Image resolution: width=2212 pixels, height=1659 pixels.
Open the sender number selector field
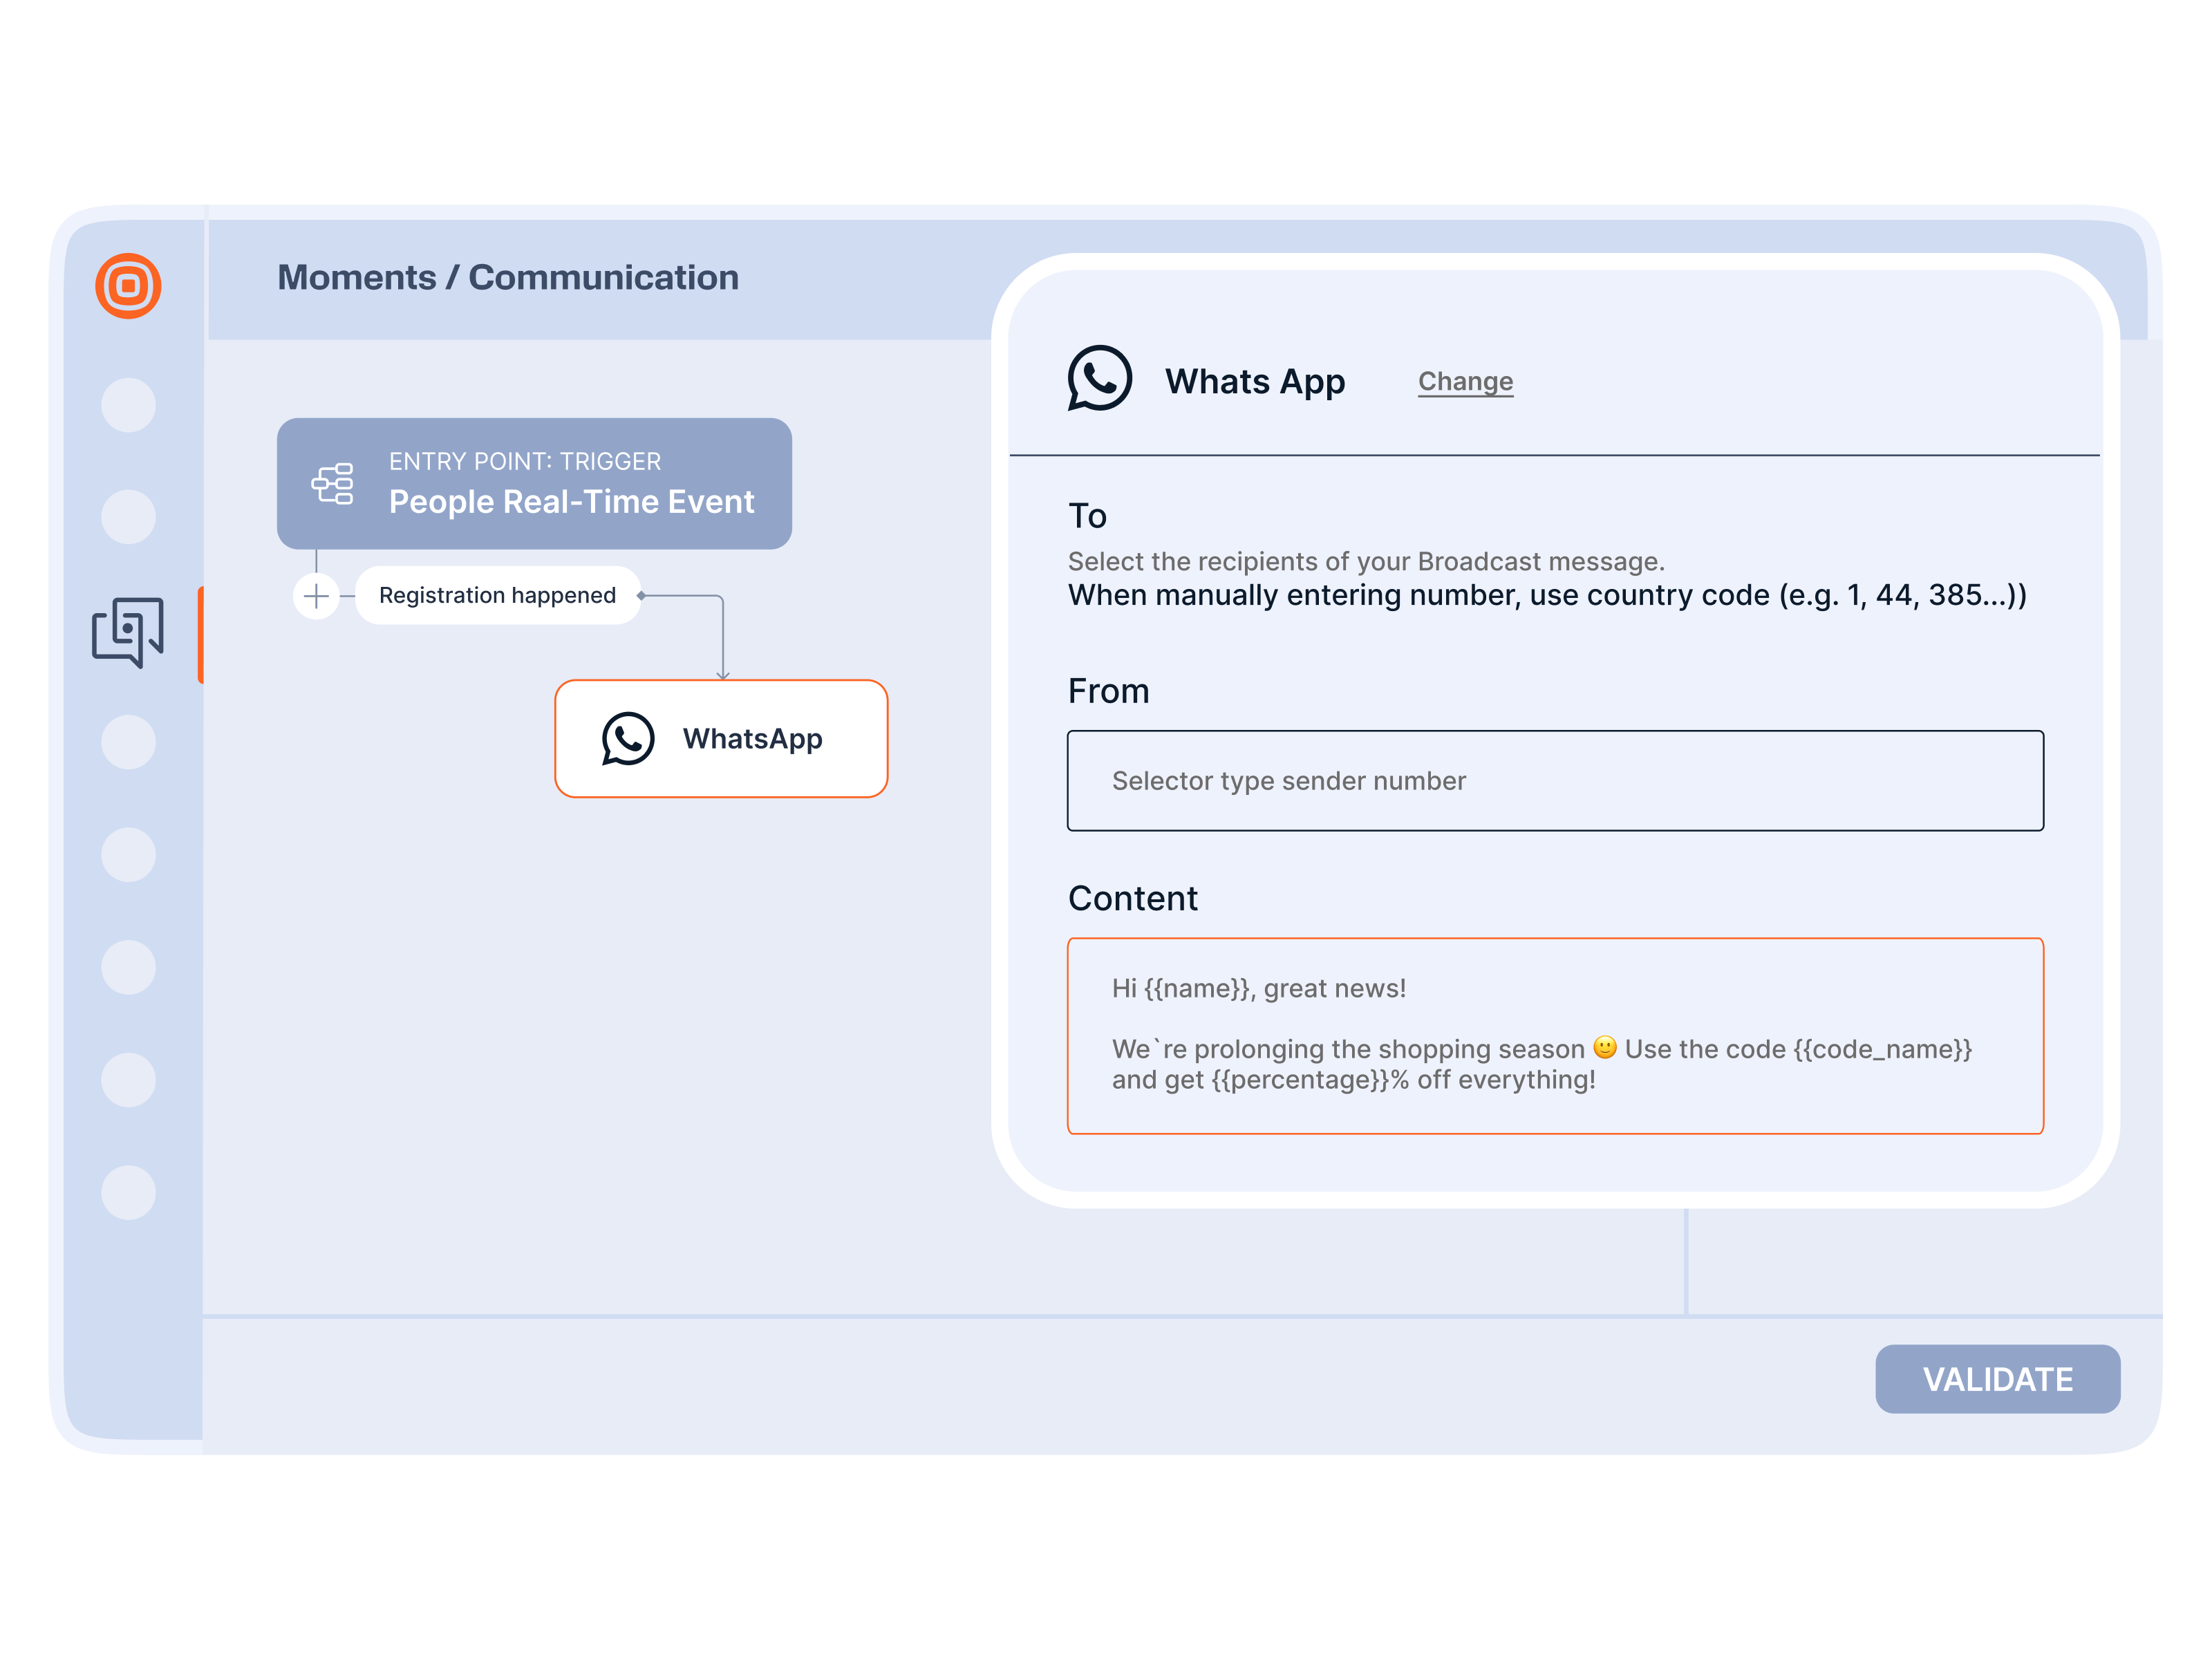(1554, 781)
